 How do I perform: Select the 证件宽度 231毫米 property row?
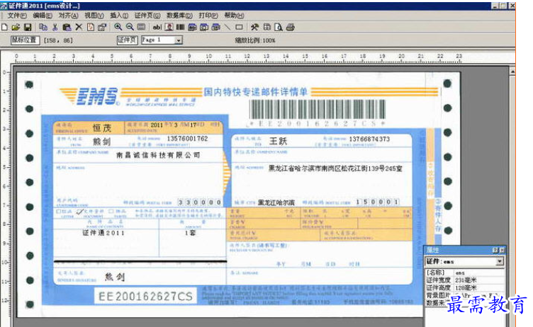coord(465,280)
